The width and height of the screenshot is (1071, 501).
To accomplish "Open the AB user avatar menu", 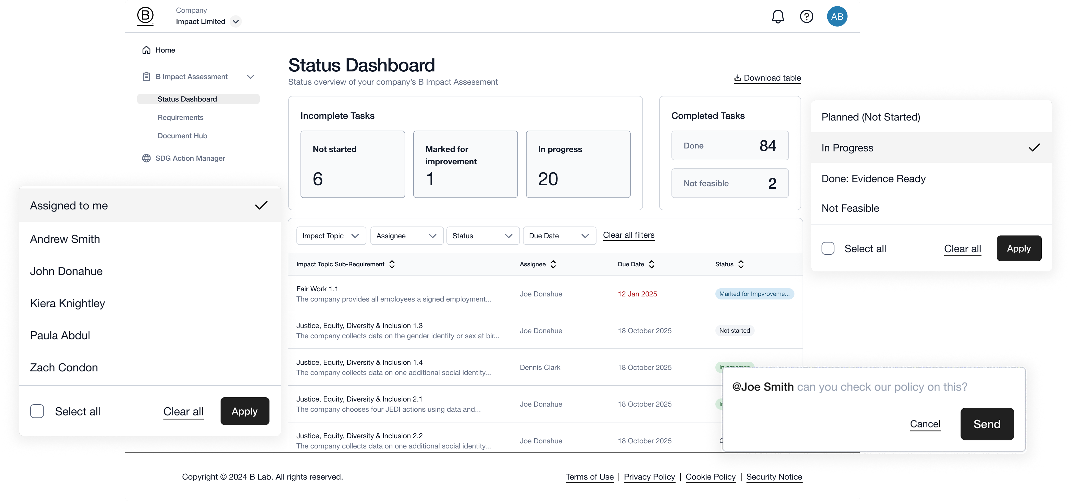I will pyautogui.click(x=837, y=17).
